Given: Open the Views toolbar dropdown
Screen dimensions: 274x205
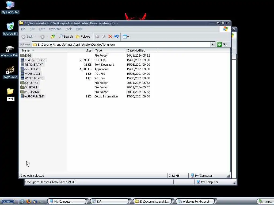Looking at the screenshot, I should click(126, 37).
